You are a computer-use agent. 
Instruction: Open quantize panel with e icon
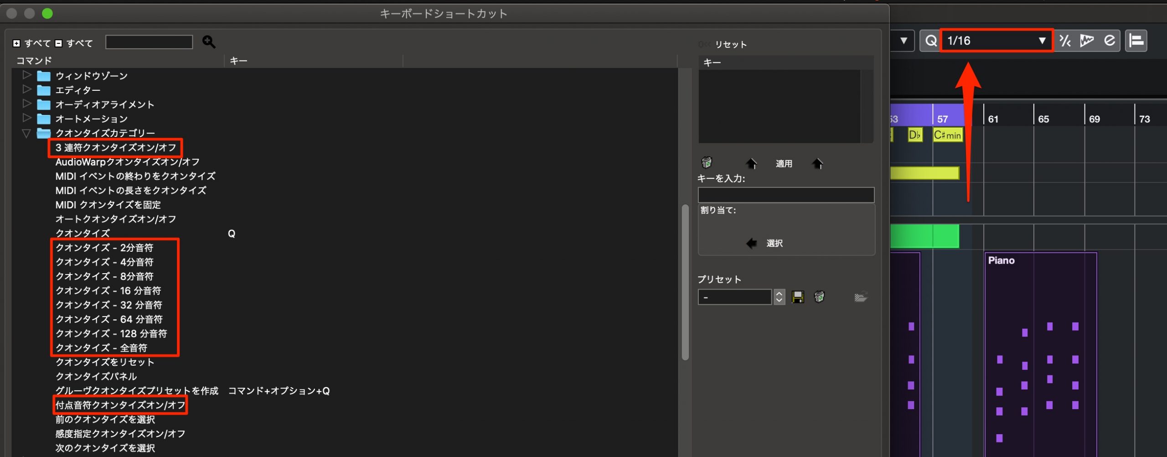tap(1109, 41)
